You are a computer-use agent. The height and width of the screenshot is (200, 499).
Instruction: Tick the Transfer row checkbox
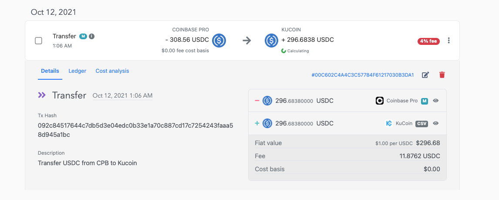pos(38,41)
